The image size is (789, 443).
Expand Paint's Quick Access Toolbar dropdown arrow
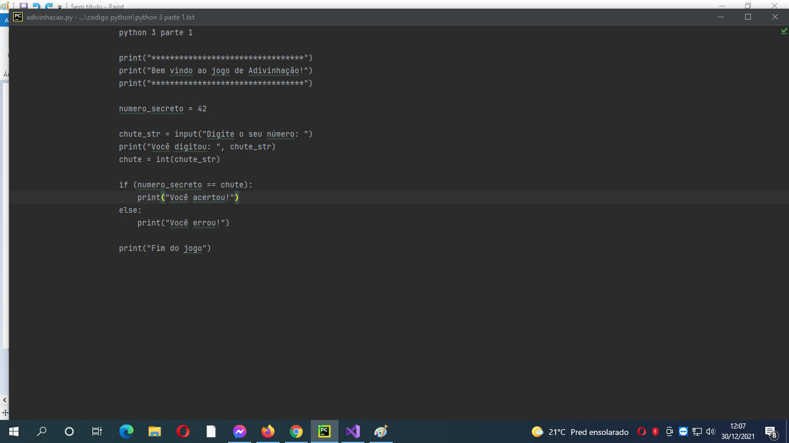pyautogui.click(x=59, y=7)
